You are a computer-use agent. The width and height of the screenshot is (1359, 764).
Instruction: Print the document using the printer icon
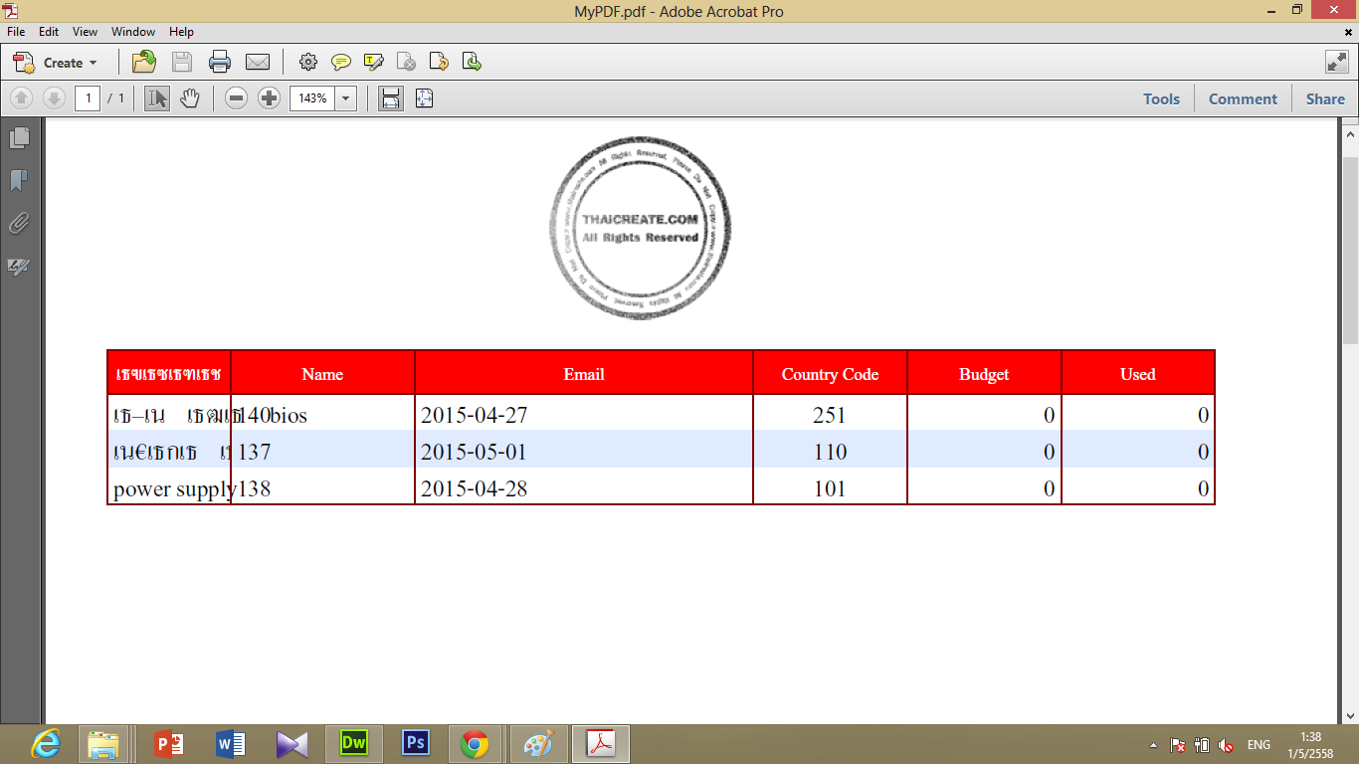coord(220,62)
